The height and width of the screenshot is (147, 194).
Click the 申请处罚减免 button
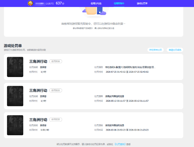tap(175, 50)
